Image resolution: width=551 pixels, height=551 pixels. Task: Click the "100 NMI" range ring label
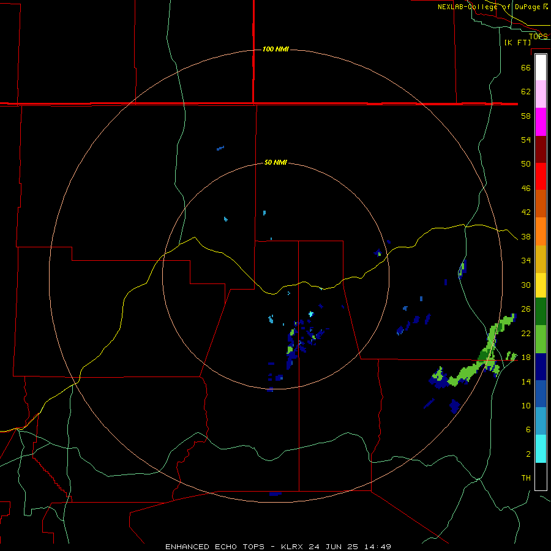275,49
